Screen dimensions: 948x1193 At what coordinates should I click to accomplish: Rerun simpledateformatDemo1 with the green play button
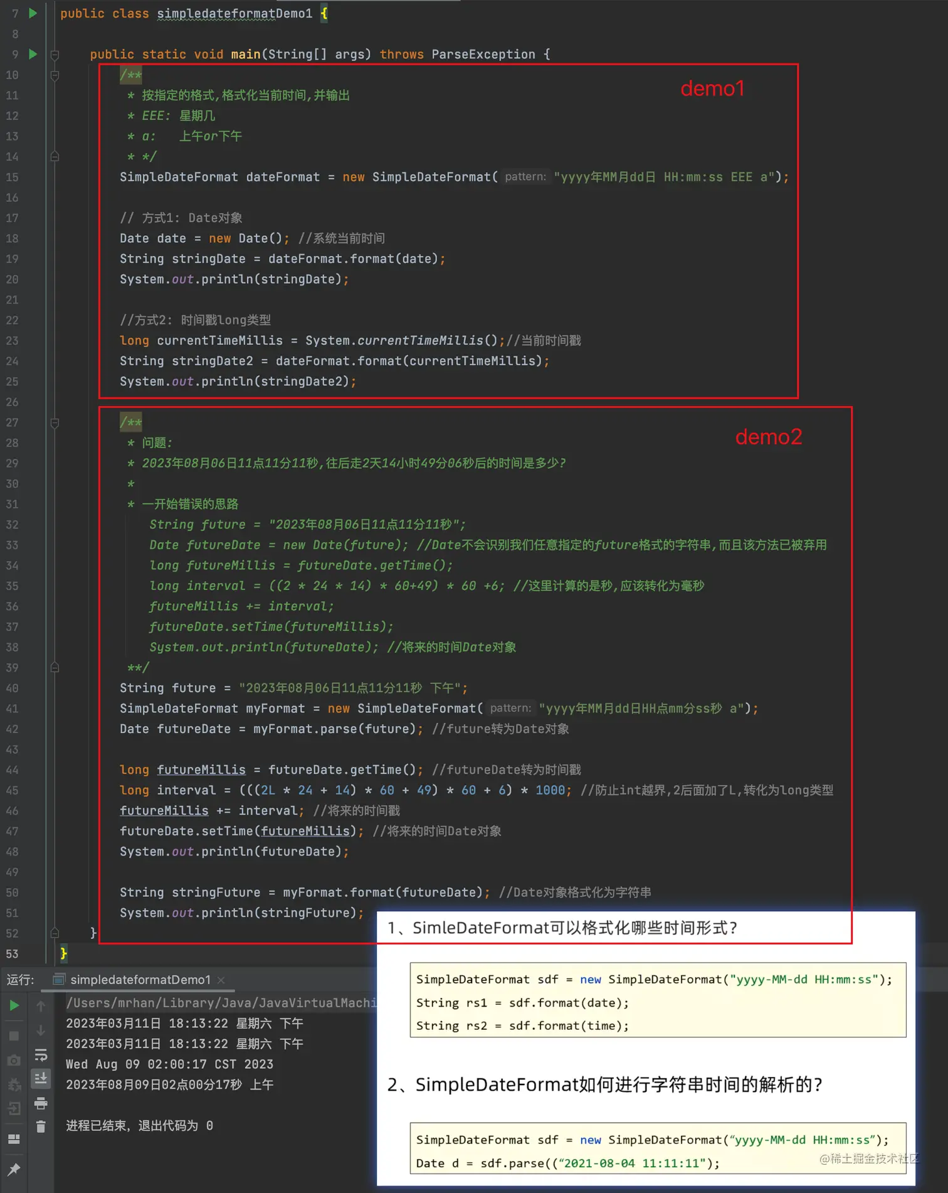(14, 1005)
